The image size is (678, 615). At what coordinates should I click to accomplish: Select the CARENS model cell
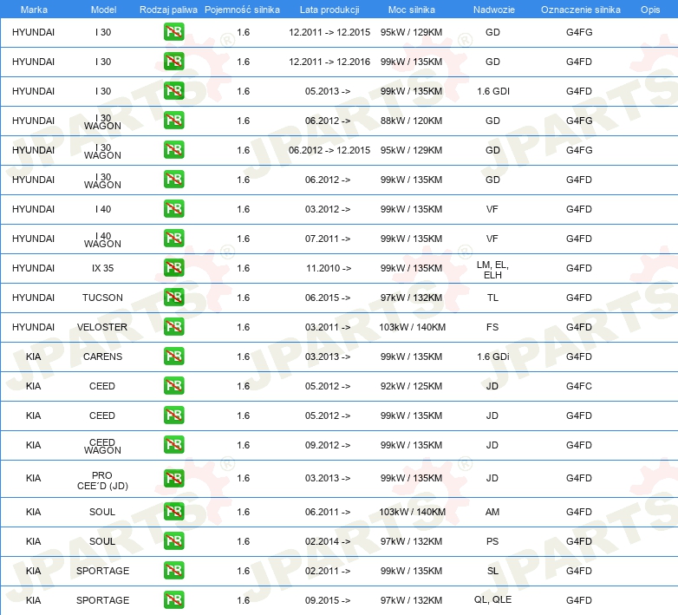(x=102, y=357)
